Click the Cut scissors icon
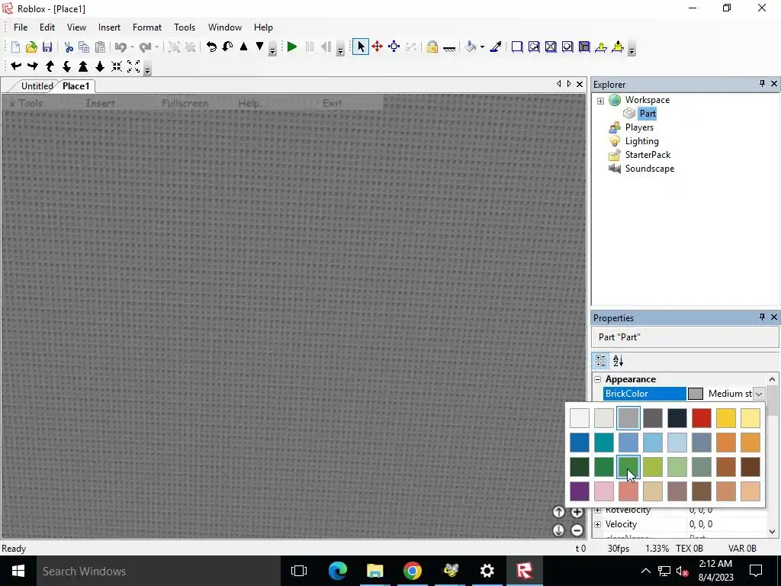The width and height of the screenshot is (781, 586). 69,47
